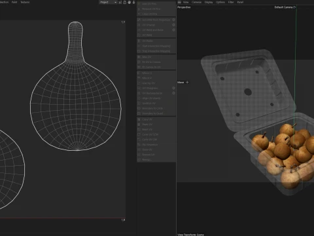Toggle the Default Camera icon in viewport

pyautogui.click(x=294, y=7)
